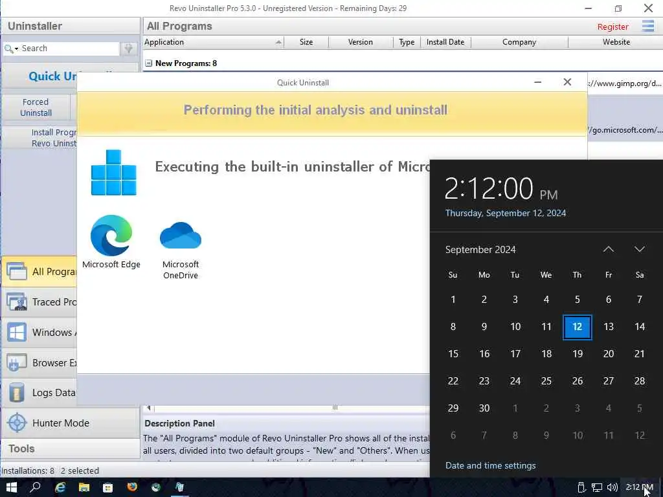Sort by Website column
Viewport: 663px width, 497px height.
click(x=616, y=42)
